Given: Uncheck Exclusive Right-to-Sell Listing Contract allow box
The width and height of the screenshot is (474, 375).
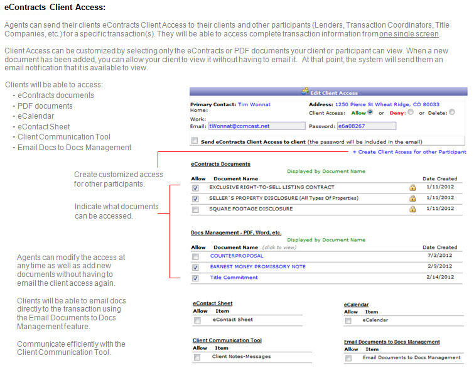Looking at the screenshot, I should (x=196, y=187).
